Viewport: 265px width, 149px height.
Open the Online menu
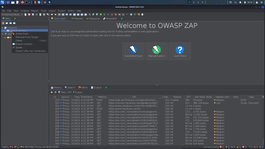71,11
